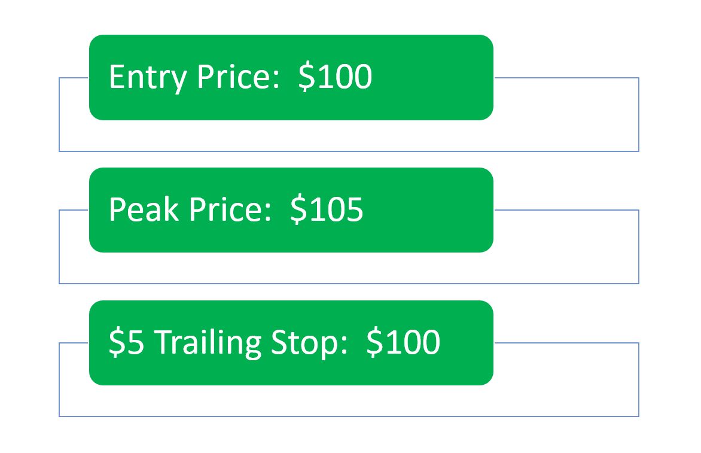Viewport: 701px width, 453px height.
Task: Click the bottom border line of the lowest outlined box
Action: click(x=349, y=416)
